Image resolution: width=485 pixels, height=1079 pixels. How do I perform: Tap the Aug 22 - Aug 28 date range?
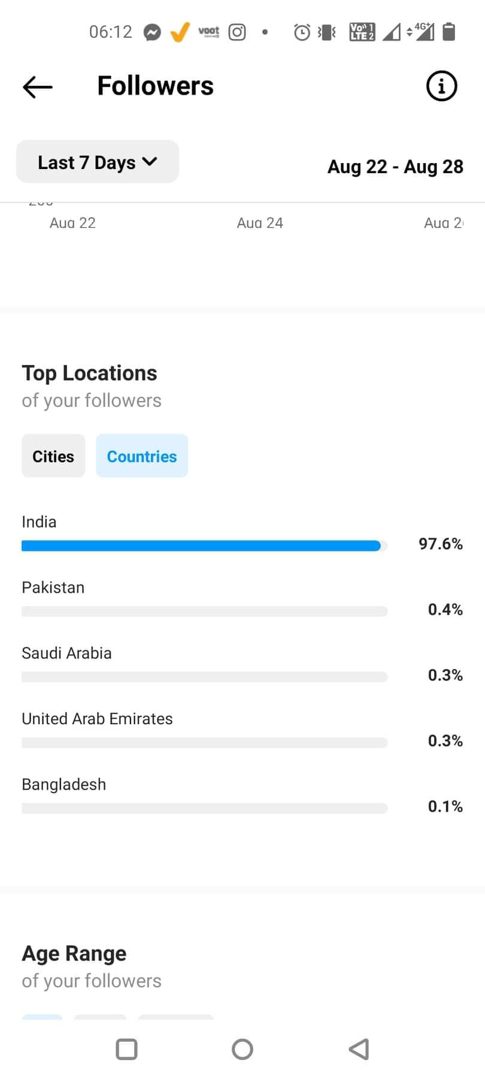coord(395,167)
